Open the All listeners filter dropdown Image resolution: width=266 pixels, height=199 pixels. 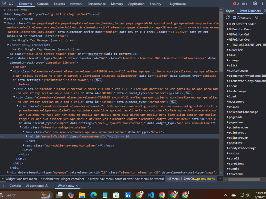tap(256, 18)
